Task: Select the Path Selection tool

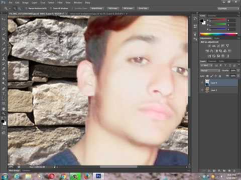Action: coord(4,98)
